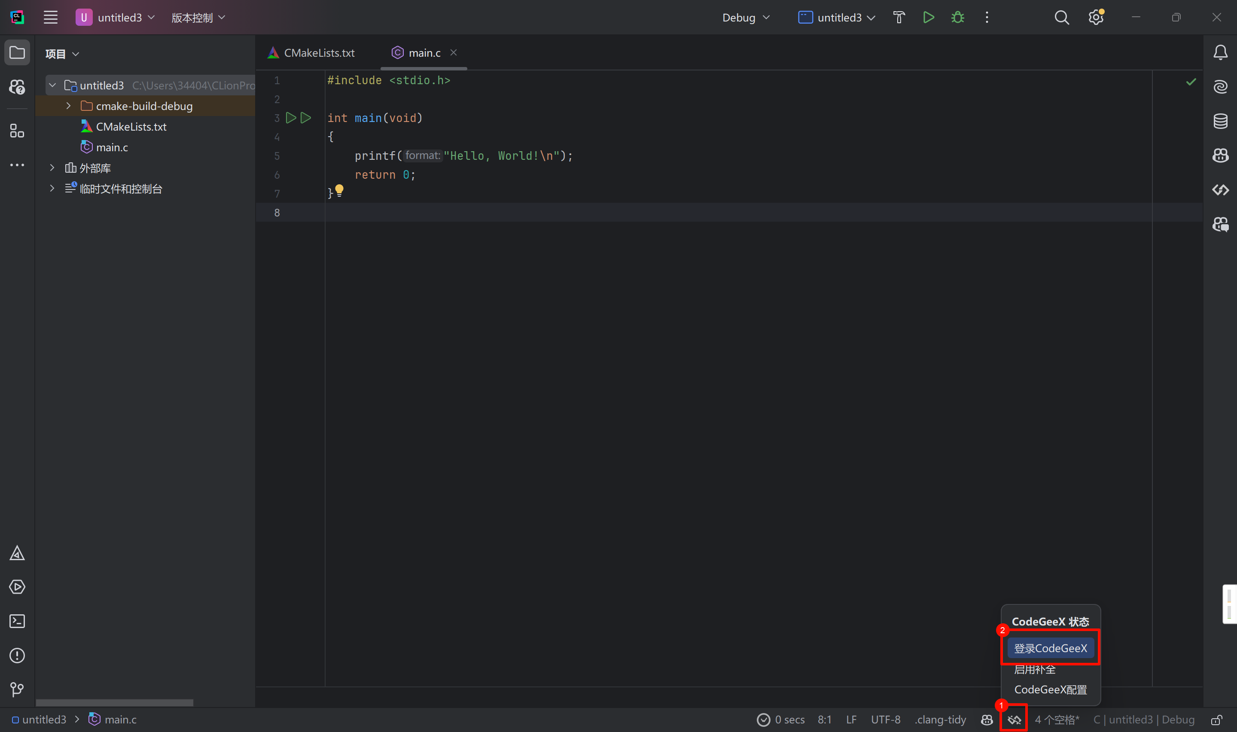The image size is (1237, 732).
Task: Click main.c in the breadcrumb bar
Action: point(113,720)
